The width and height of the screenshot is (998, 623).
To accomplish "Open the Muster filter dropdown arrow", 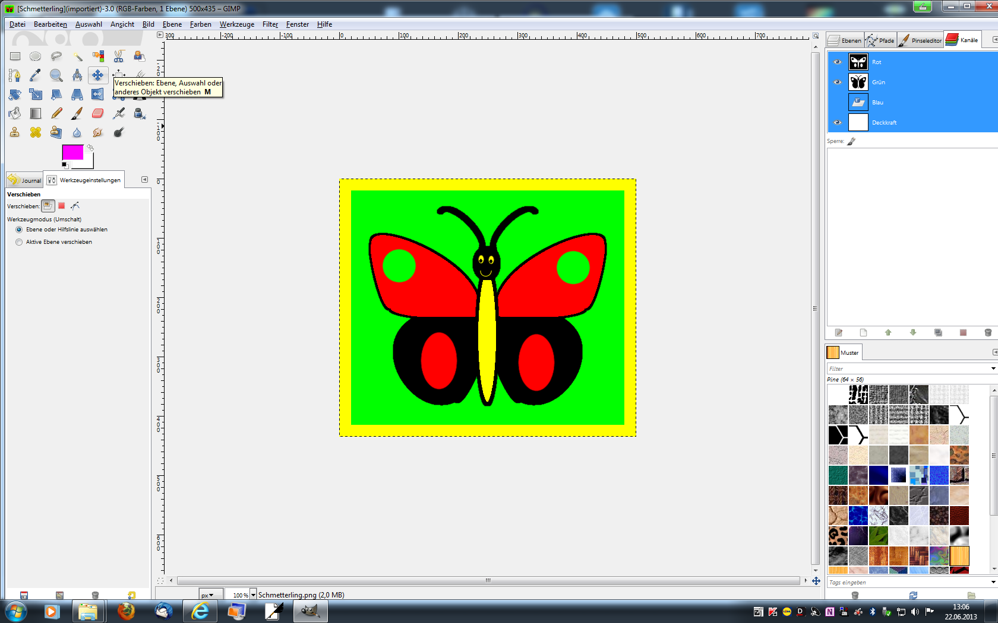I will tap(993, 368).
